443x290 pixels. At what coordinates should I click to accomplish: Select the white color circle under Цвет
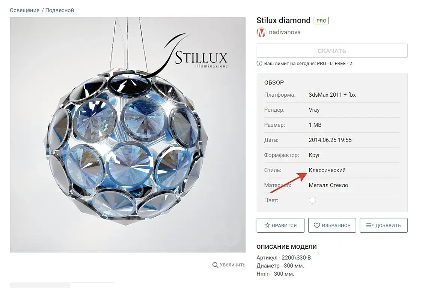(312, 200)
